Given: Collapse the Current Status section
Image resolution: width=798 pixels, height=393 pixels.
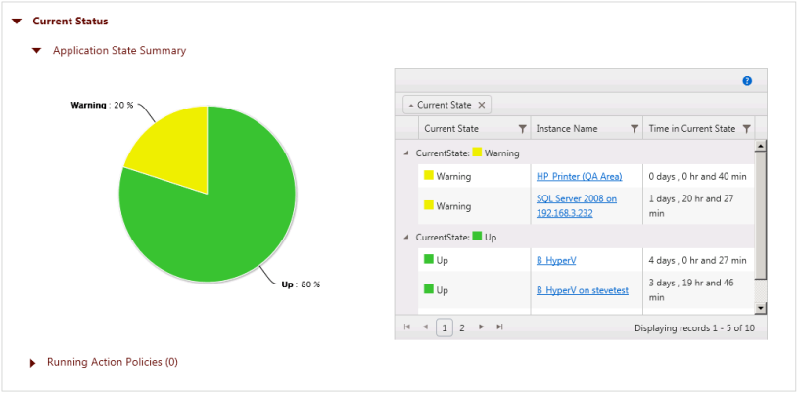Looking at the screenshot, I should coord(17,21).
